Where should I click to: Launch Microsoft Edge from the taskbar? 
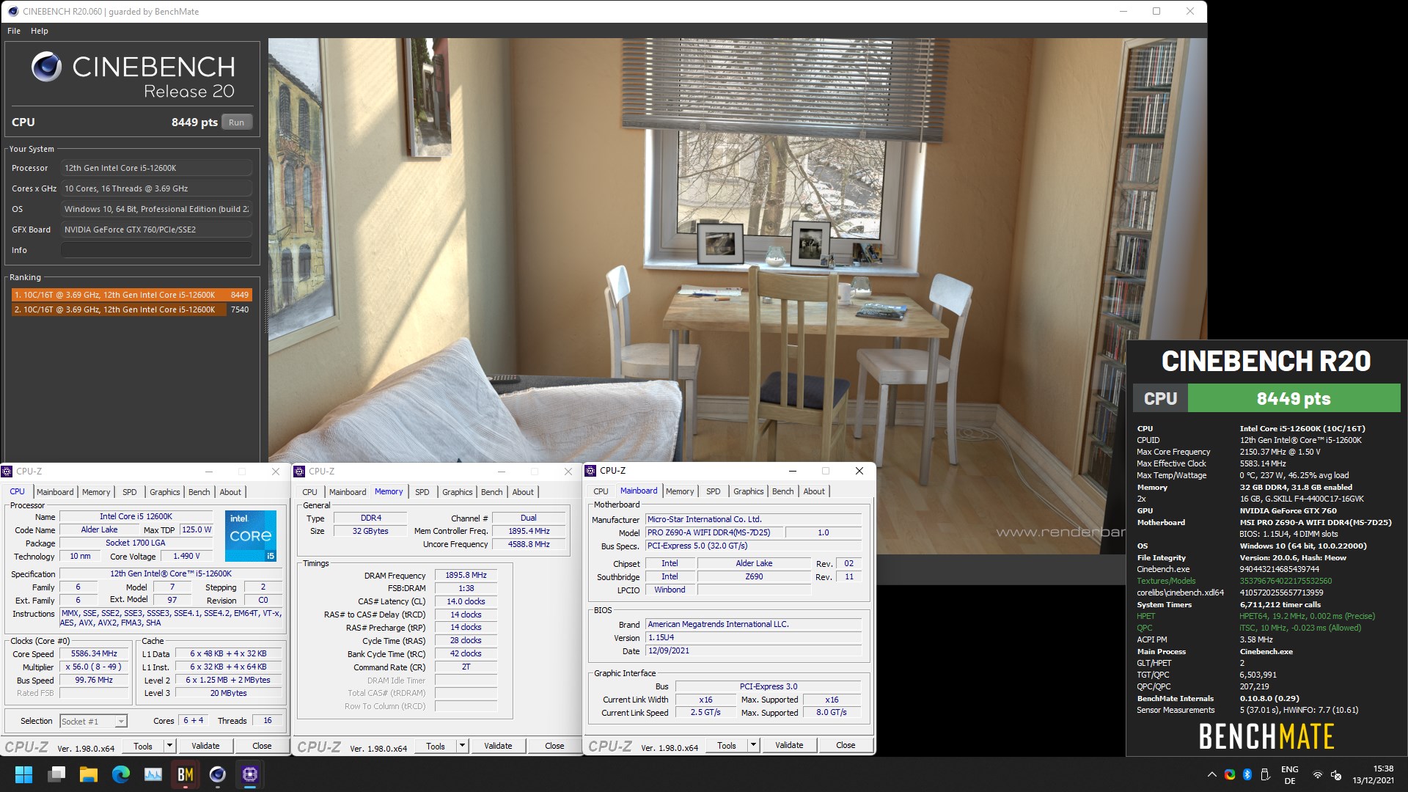click(x=121, y=774)
